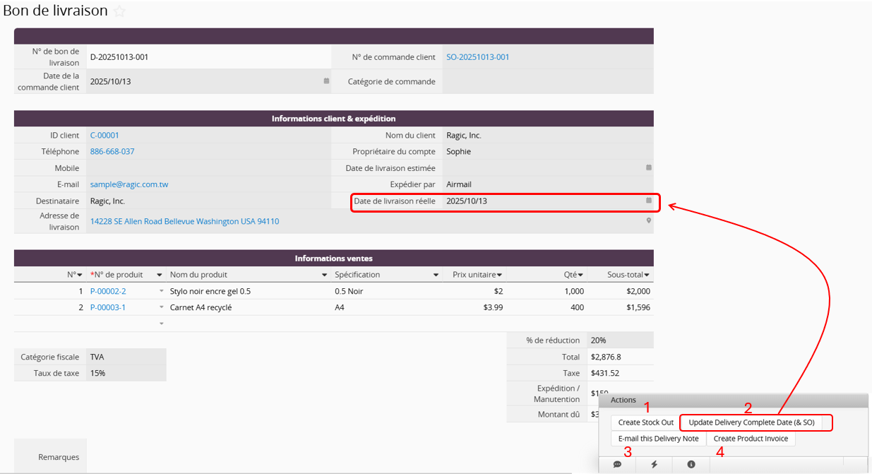Click the Create Stock Out button
The width and height of the screenshot is (872, 474).
point(645,422)
